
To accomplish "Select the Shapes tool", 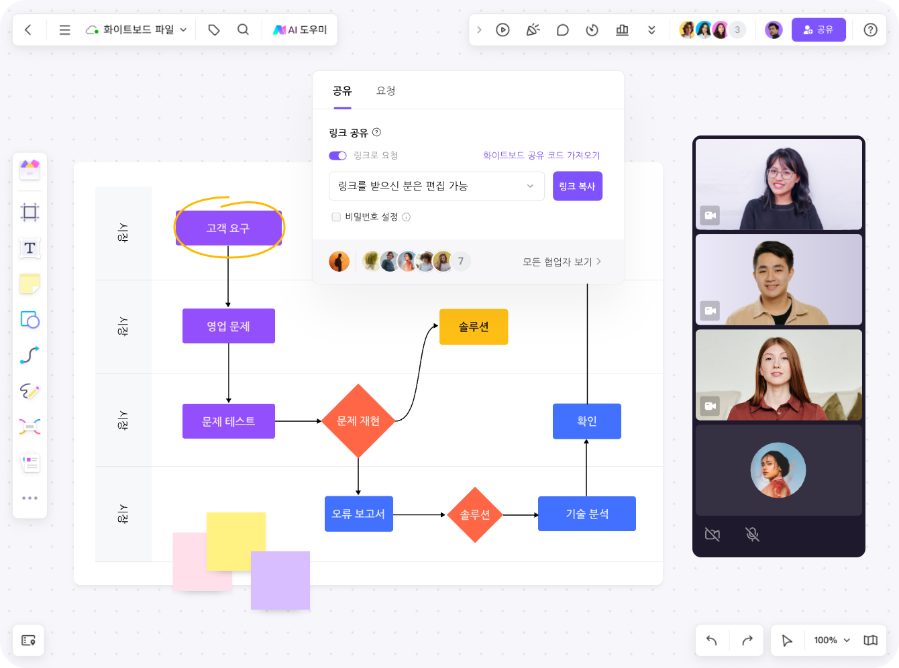I will [30, 319].
